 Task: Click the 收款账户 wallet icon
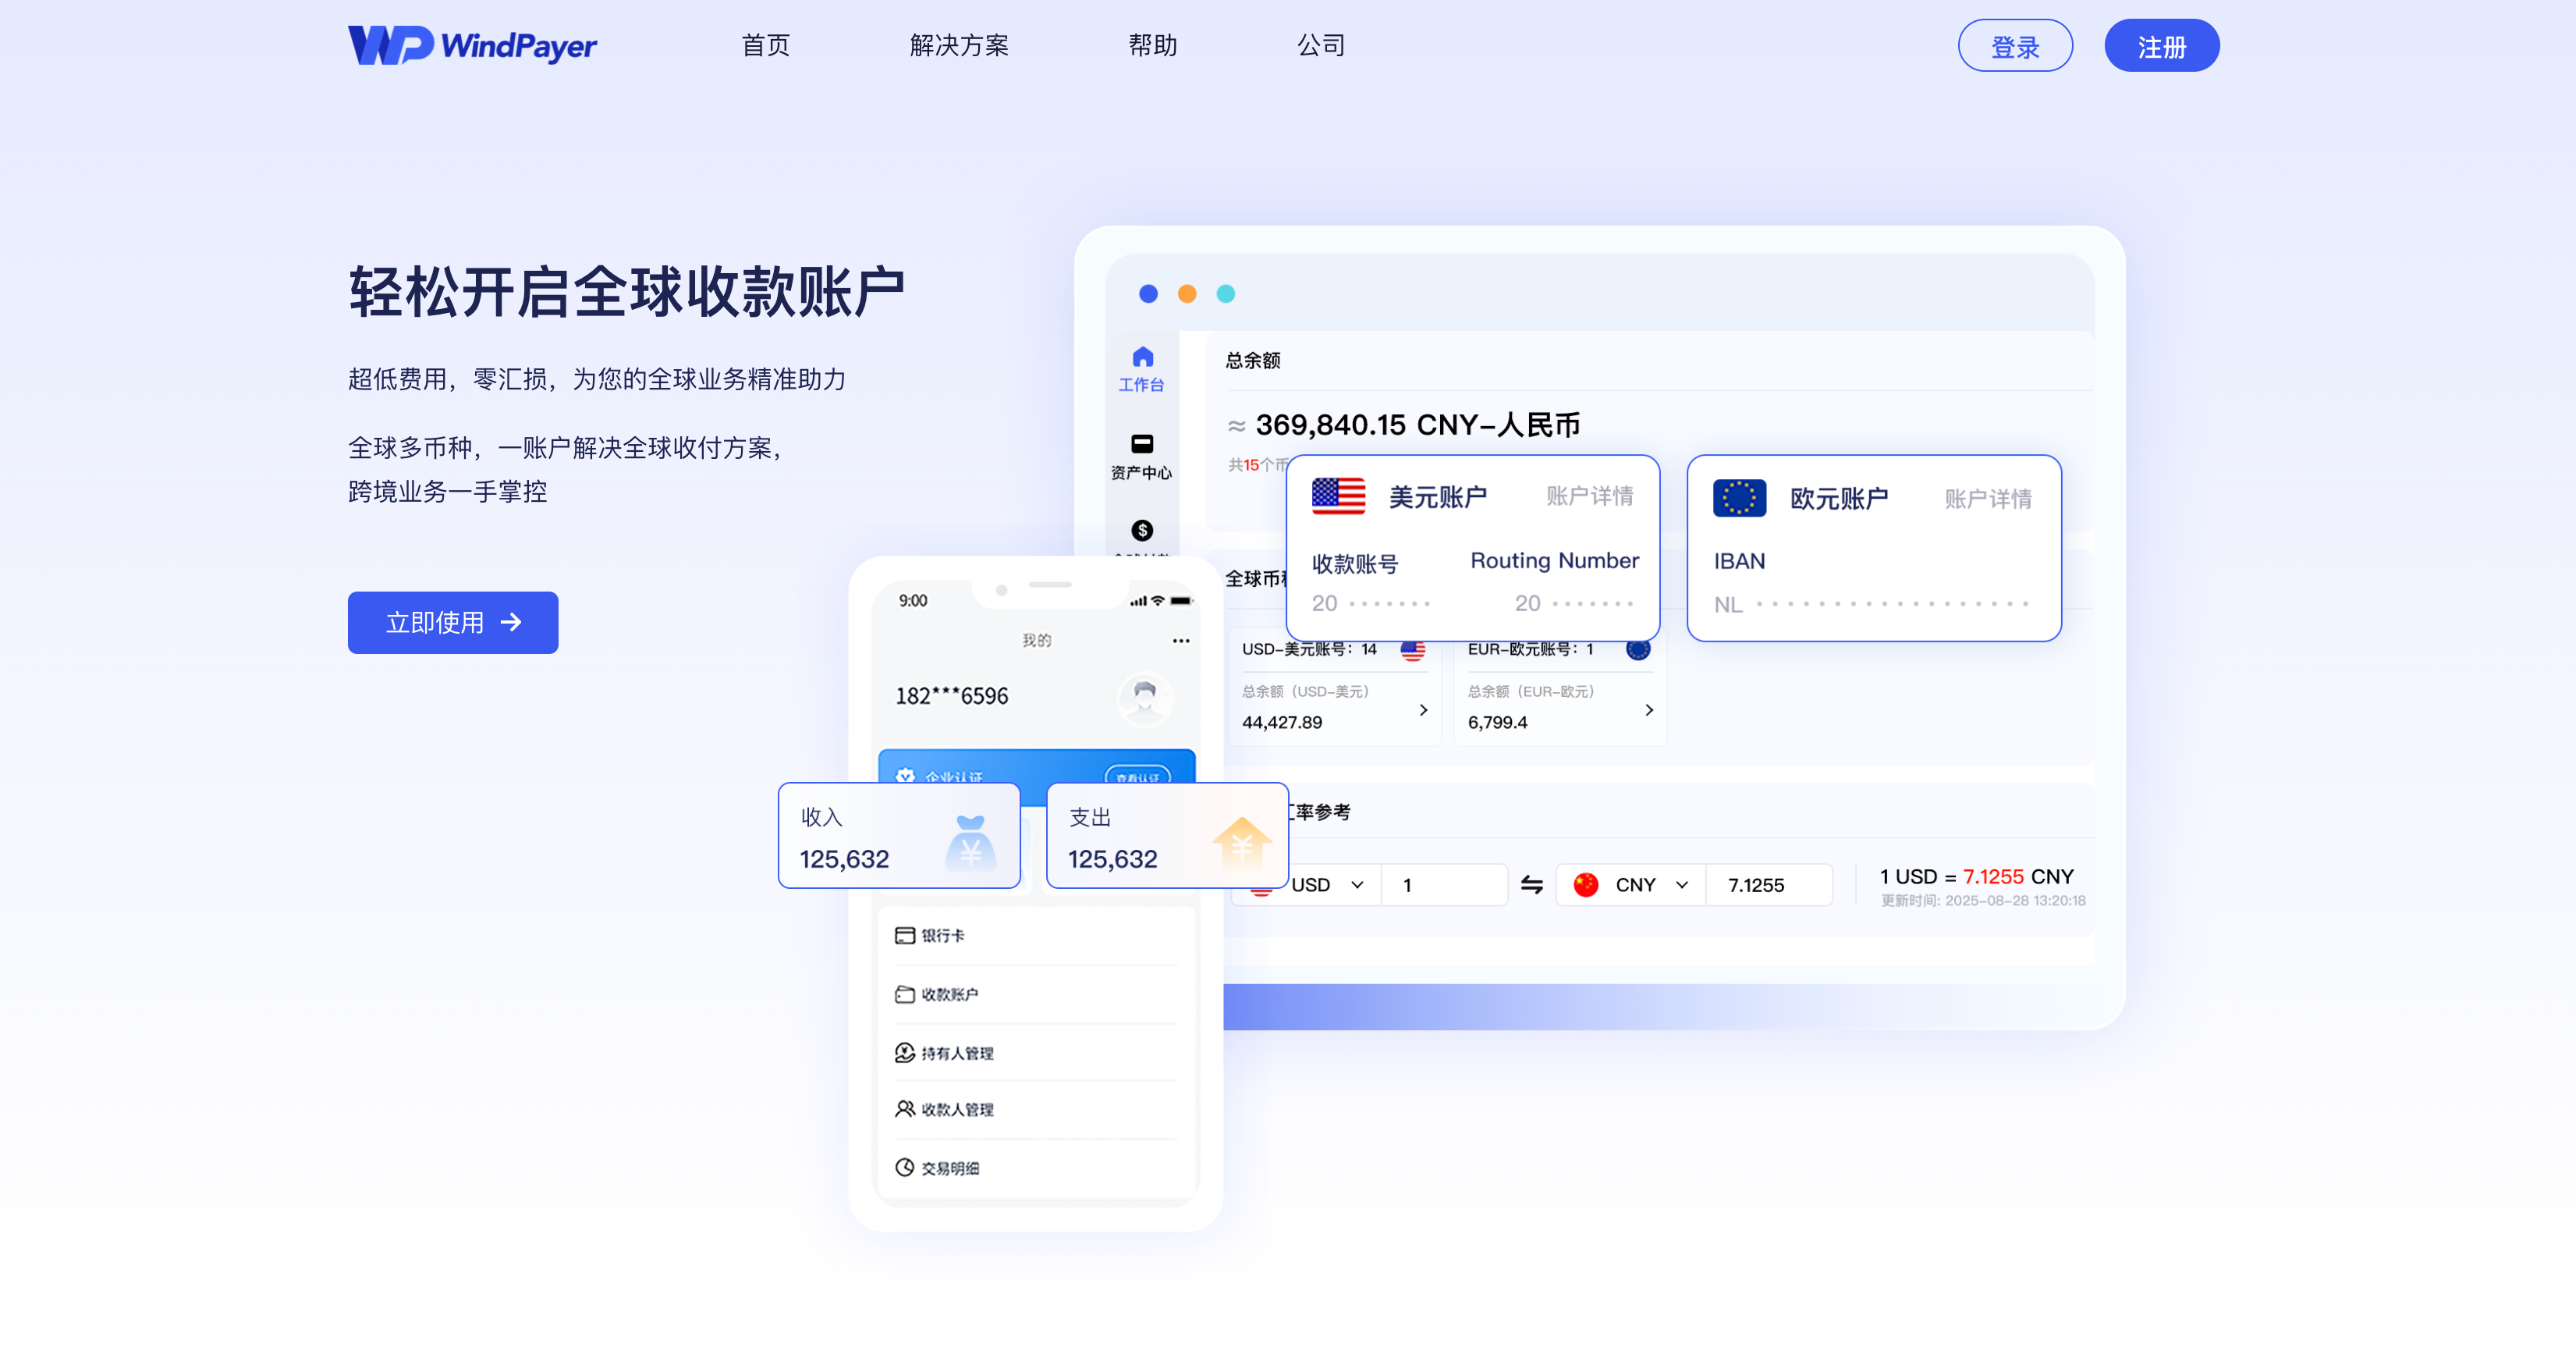pos(904,993)
